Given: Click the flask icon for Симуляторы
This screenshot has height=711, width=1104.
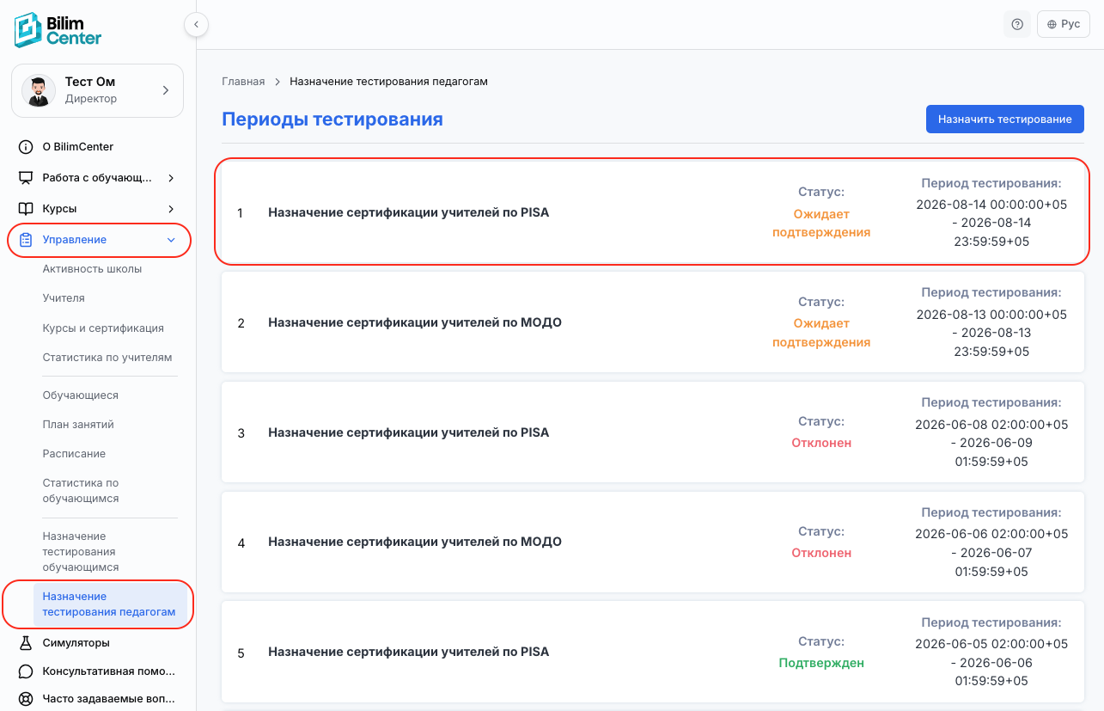Looking at the screenshot, I should coord(26,642).
